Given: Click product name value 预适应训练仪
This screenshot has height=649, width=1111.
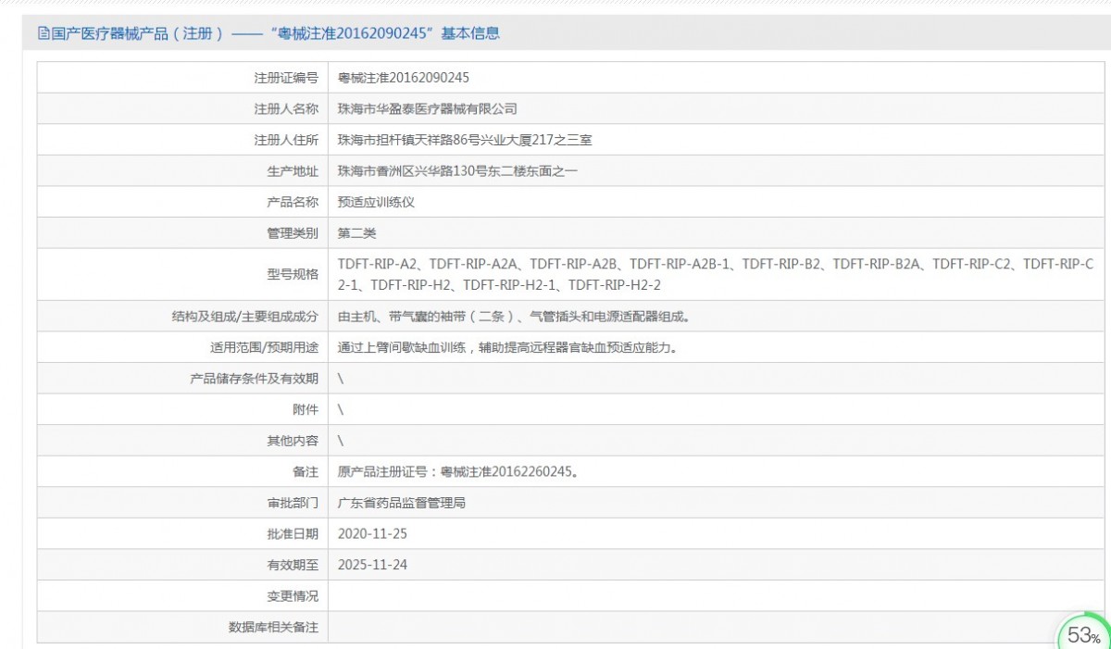Looking at the screenshot, I should (x=377, y=203).
